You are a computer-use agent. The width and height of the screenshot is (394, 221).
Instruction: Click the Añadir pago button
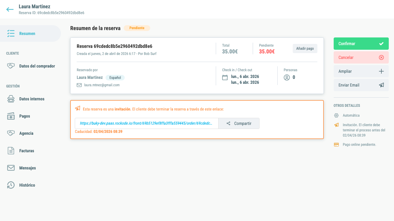coord(305,48)
